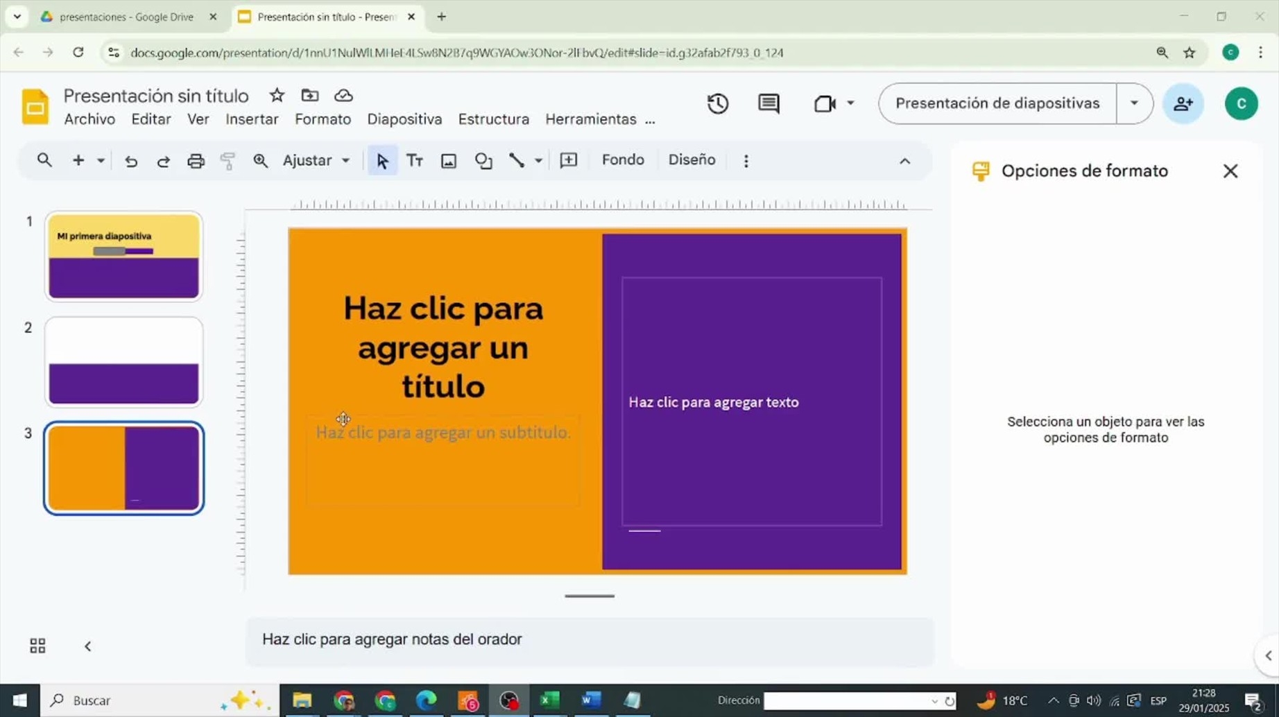Star the presentation title
Screen dimensions: 1279x717
coord(277,95)
